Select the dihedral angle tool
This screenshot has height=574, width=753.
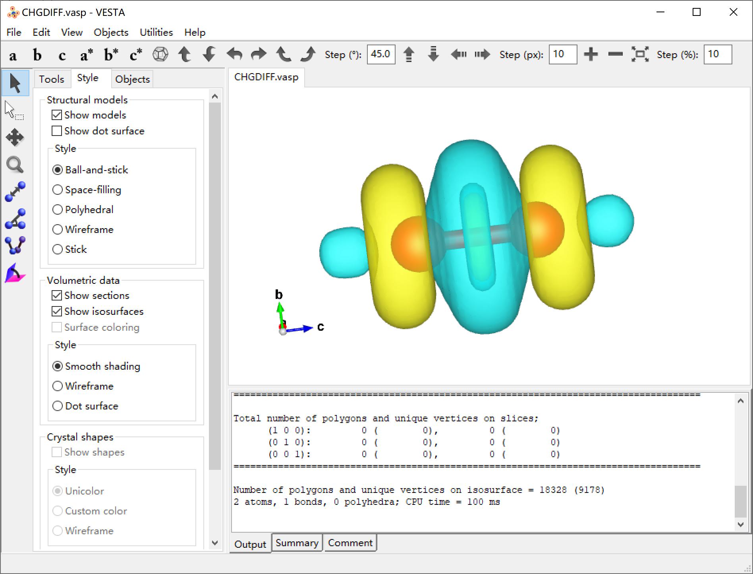coord(15,245)
